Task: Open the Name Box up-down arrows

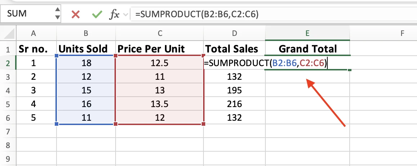Action: click(58, 14)
